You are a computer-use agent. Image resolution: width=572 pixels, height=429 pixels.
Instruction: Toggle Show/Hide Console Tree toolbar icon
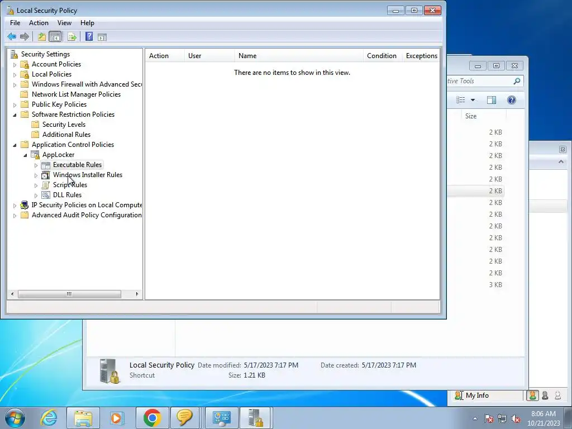(55, 36)
